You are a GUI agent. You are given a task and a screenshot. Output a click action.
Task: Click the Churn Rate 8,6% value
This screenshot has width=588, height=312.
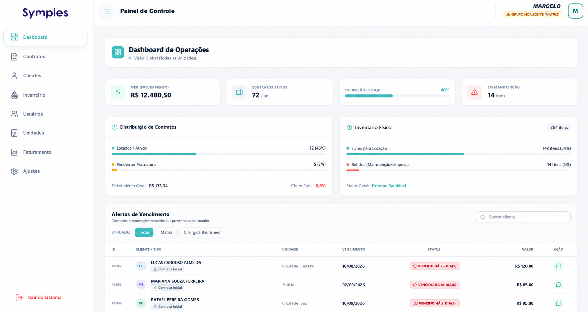coord(320,186)
